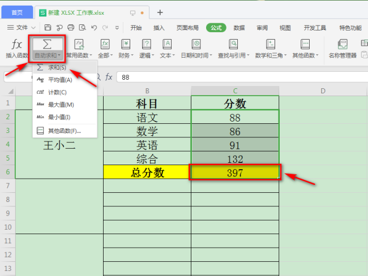The image size is (368, 276).
Task: Select the merged cell 王小二
Action: pyautogui.click(x=59, y=144)
